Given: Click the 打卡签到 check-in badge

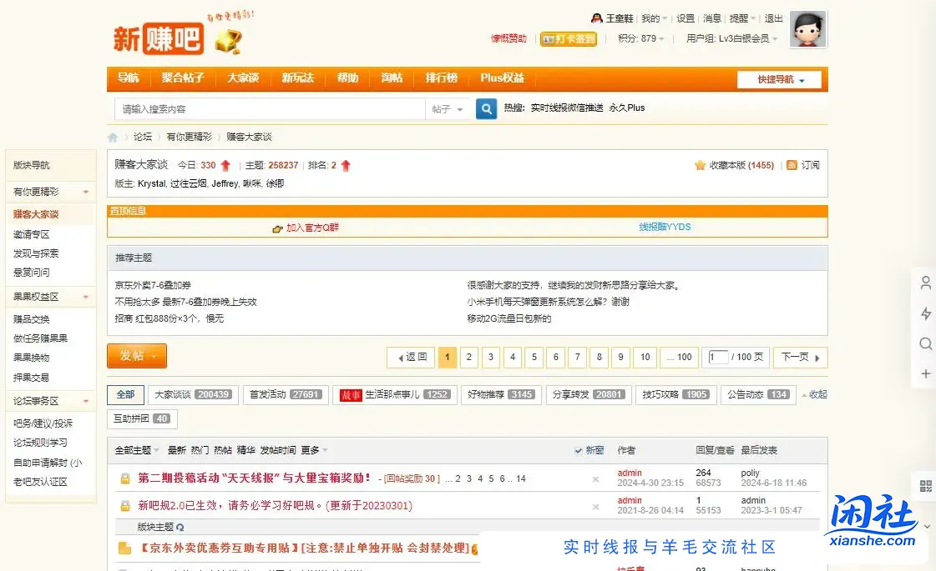Looking at the screenshot, I should coord(569,38).
